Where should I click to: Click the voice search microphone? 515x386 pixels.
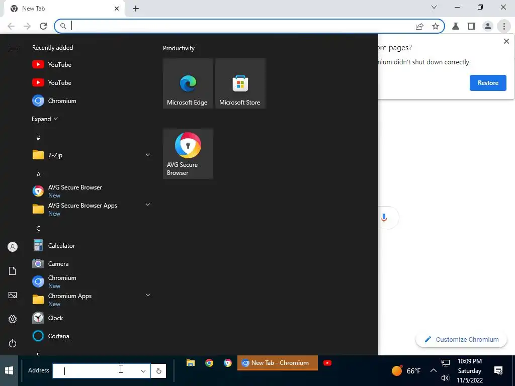click(384, 218)
